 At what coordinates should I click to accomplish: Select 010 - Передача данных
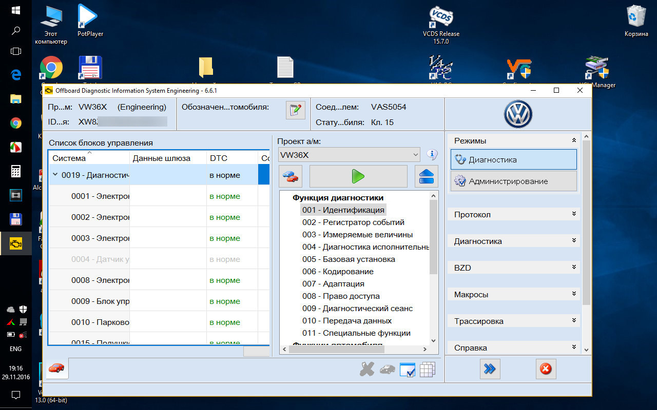point(347,320)
